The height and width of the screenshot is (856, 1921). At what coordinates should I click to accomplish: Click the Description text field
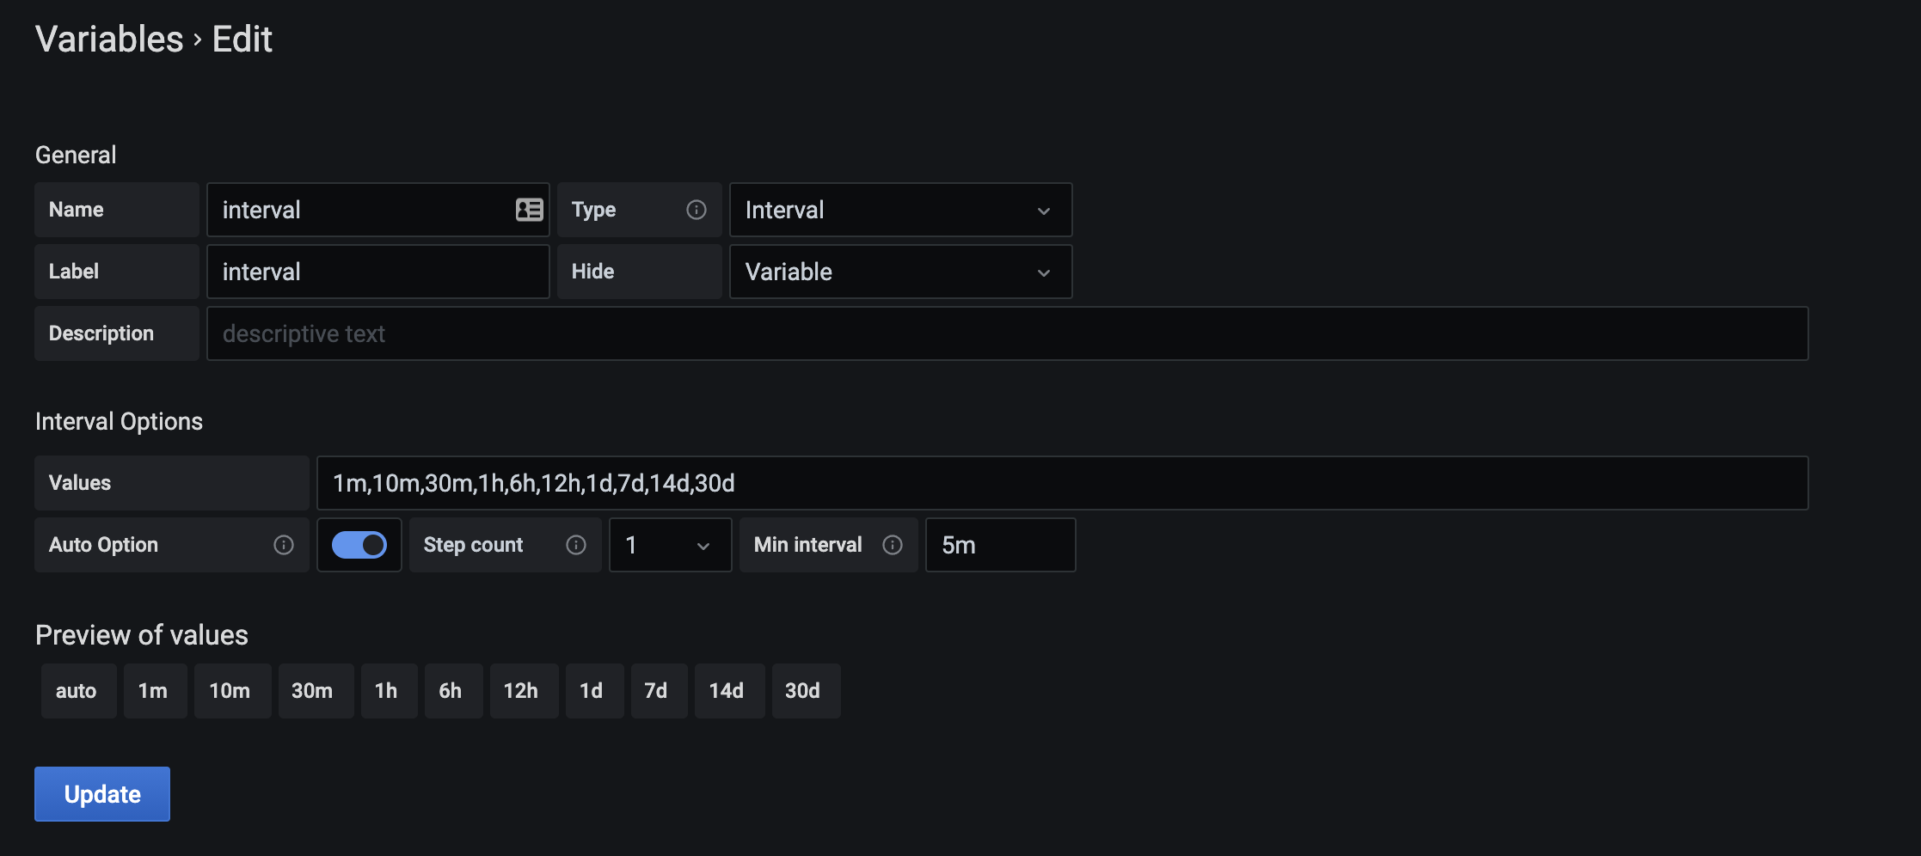(x=1006, y=333)
